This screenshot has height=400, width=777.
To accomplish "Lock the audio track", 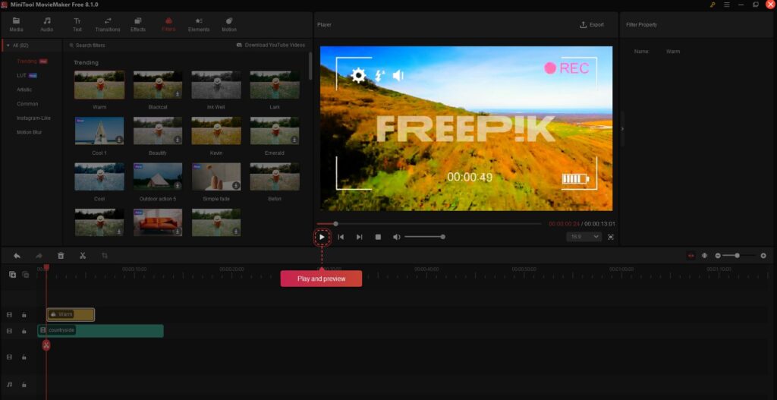I will (x=24, y=385).
